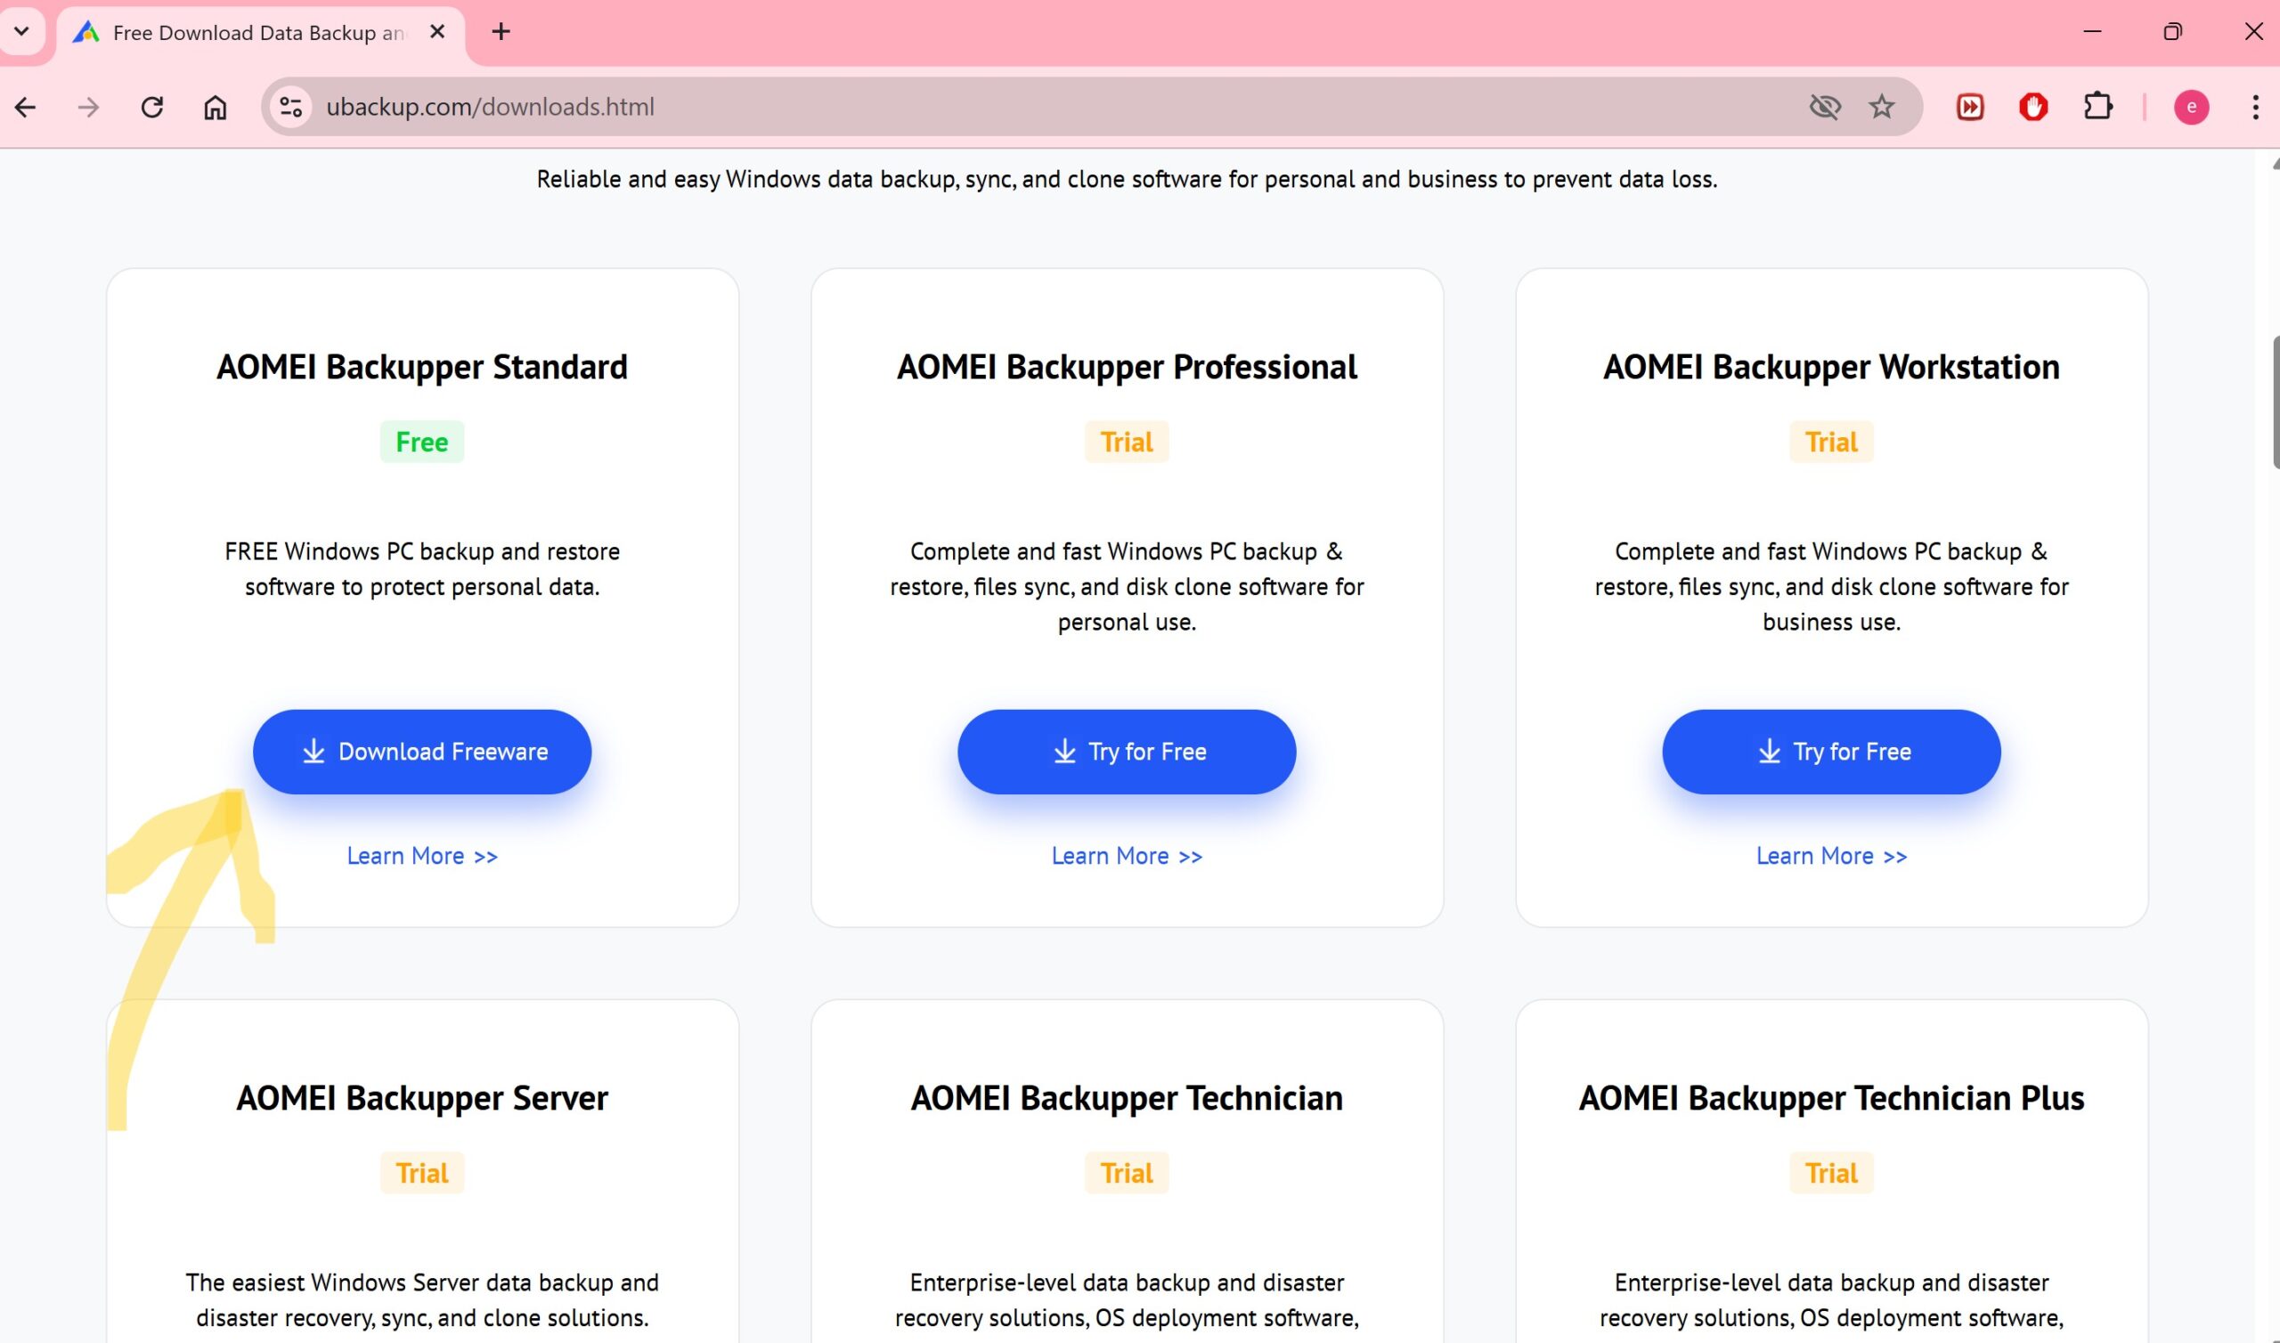Click the 'Reliable and easy Windows data backup' tagline
This screenshot has width=2280, height=1343.
coord(1127,179)
